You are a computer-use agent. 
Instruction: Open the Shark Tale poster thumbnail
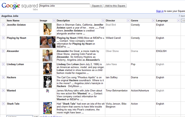(x=47, y=108)
